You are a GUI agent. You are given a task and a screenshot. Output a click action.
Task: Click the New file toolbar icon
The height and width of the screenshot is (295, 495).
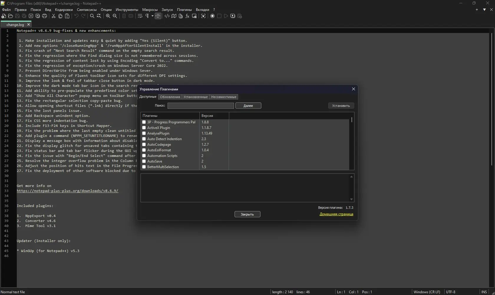[4, 16]
